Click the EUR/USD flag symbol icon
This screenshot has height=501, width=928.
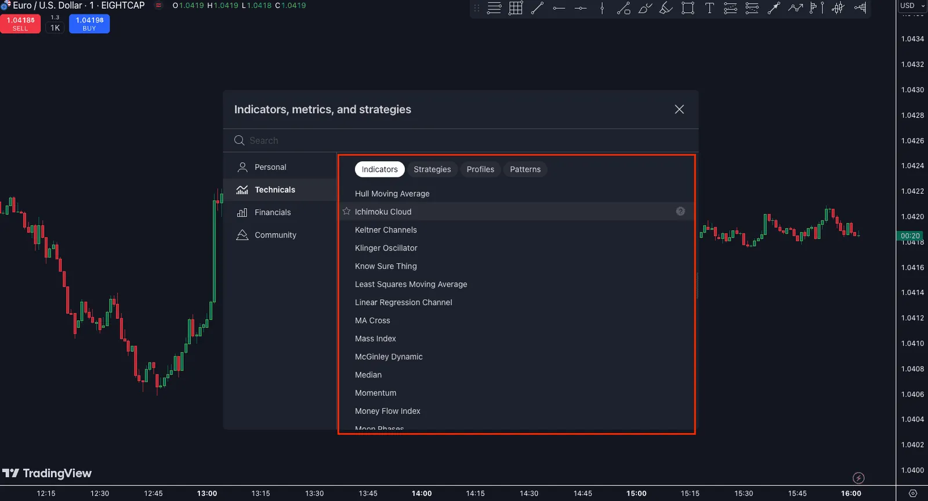pos(5,5)
